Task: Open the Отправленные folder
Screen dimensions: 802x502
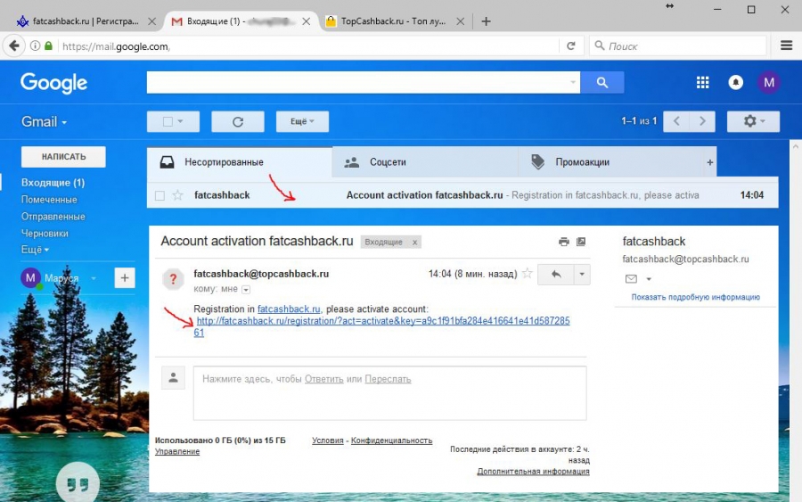Action: coord(53,217)
